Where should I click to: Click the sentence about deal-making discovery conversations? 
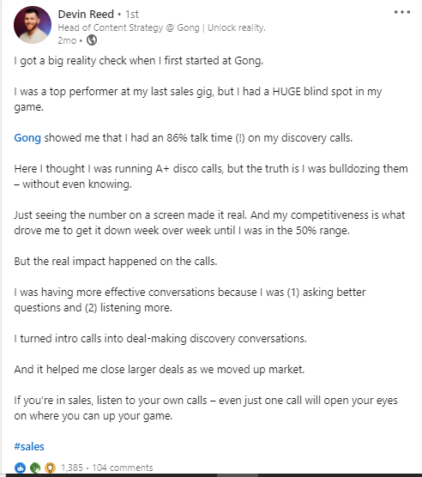[160, 339]
